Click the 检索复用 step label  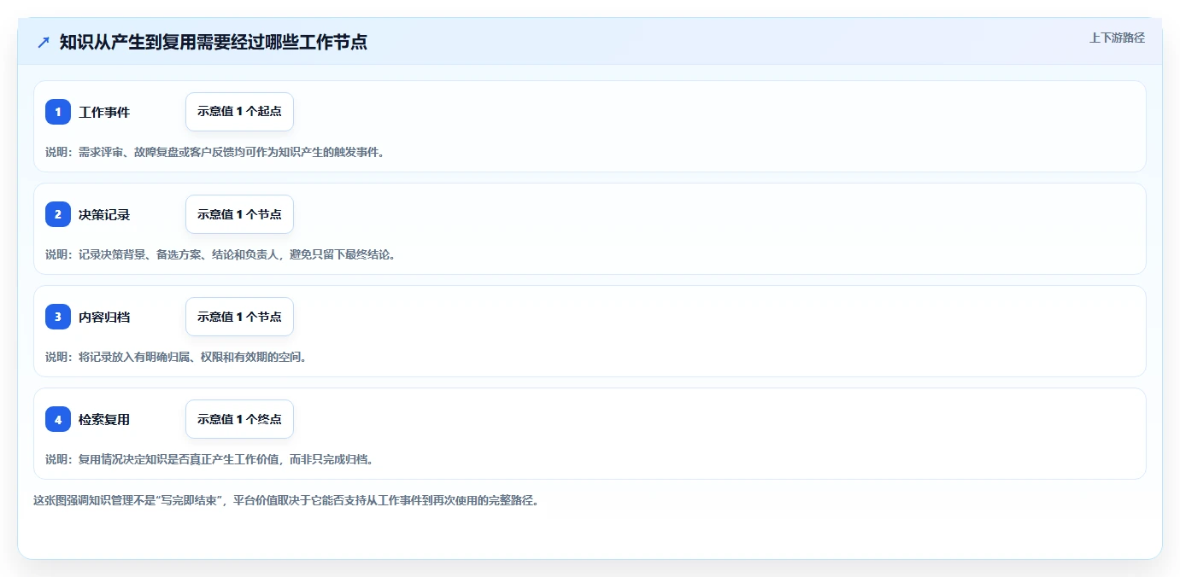pyautogui.click(x=104, y=419)
